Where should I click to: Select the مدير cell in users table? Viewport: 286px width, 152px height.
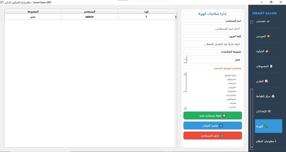33,17
